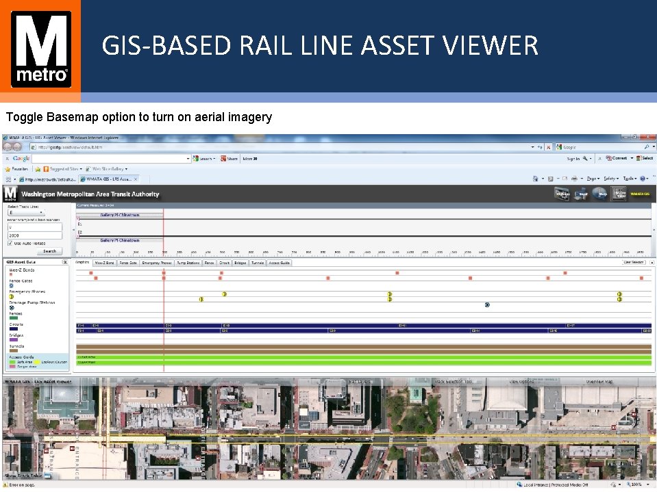
Task: Click the Quick Tabs icon
Action: point(8,179)
